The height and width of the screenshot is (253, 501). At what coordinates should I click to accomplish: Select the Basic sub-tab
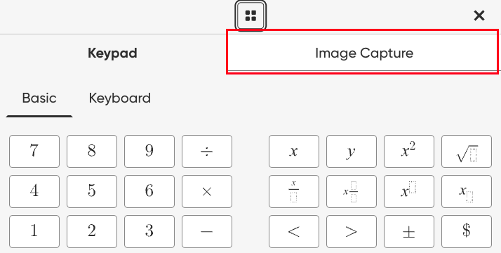39,98
